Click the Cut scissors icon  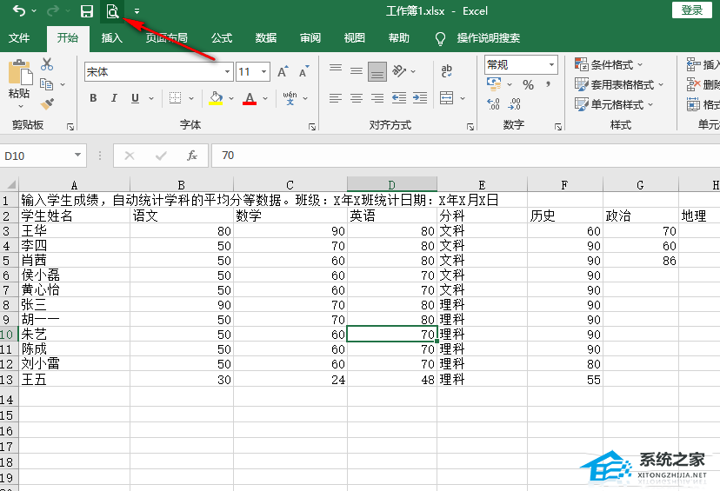pos(46,64)
